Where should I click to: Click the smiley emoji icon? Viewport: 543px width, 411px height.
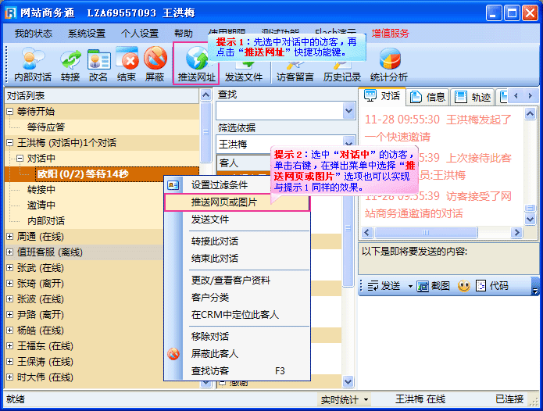(463, 286)
